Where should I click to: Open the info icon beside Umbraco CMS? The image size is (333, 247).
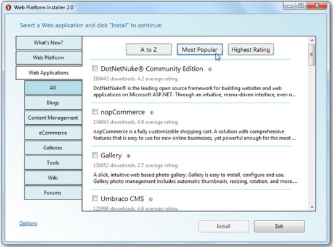(151, 199)
